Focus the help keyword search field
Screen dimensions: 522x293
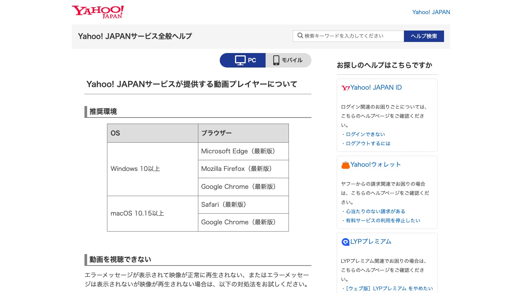[x=349, y=36]
